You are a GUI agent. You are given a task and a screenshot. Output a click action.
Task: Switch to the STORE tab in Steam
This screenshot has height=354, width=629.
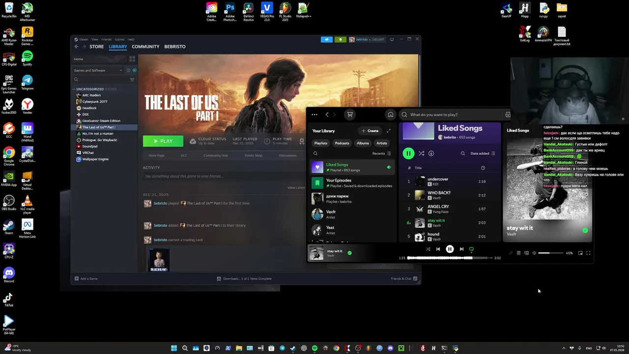coord(97,47)
